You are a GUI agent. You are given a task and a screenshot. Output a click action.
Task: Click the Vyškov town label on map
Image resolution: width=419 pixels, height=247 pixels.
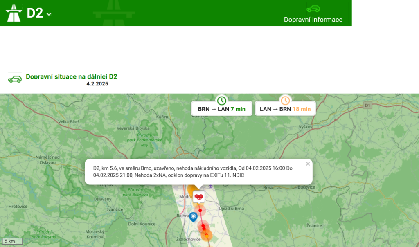tap(306, 127)
